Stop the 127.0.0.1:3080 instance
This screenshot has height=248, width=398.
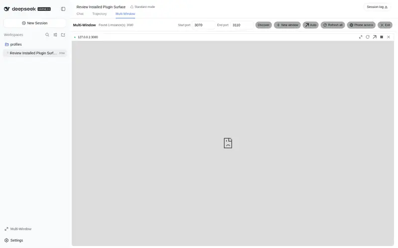tap(382, 37)
